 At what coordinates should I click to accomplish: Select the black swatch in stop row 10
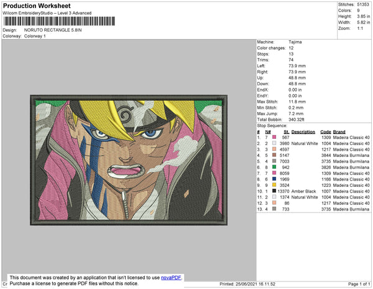tap(274, 191)
